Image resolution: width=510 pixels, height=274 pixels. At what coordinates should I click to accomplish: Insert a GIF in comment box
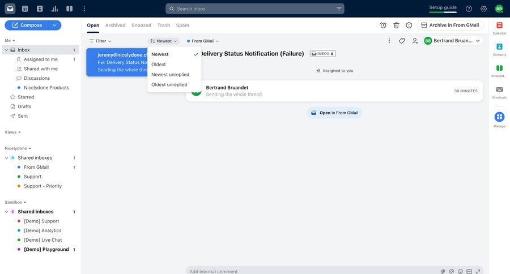(469, 271)
